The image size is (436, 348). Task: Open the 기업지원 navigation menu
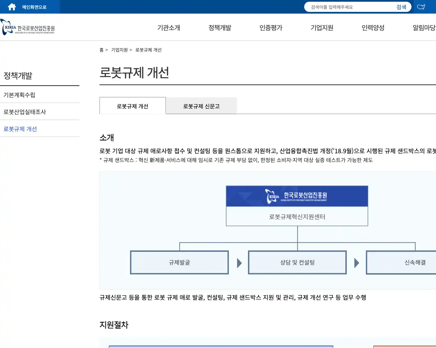[321, 28]
